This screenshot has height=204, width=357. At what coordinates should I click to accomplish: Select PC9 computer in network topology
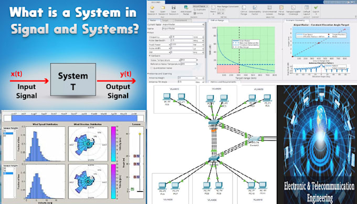point(218,186)
